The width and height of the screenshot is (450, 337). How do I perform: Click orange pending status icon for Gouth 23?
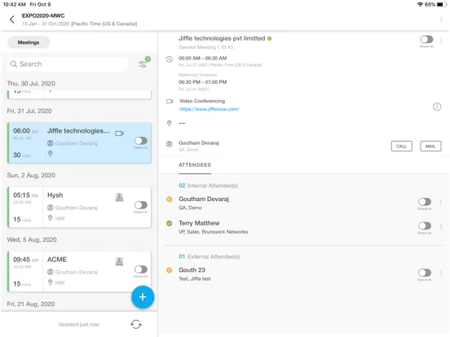(x=170, y=270)
